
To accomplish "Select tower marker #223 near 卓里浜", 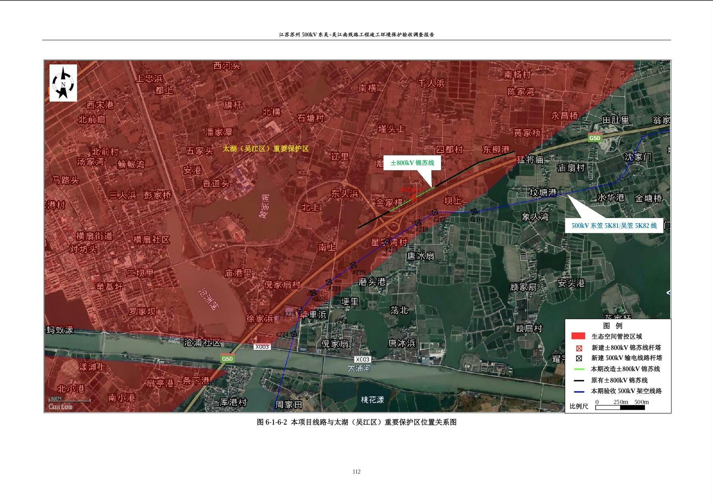I will tap(300, 311).
